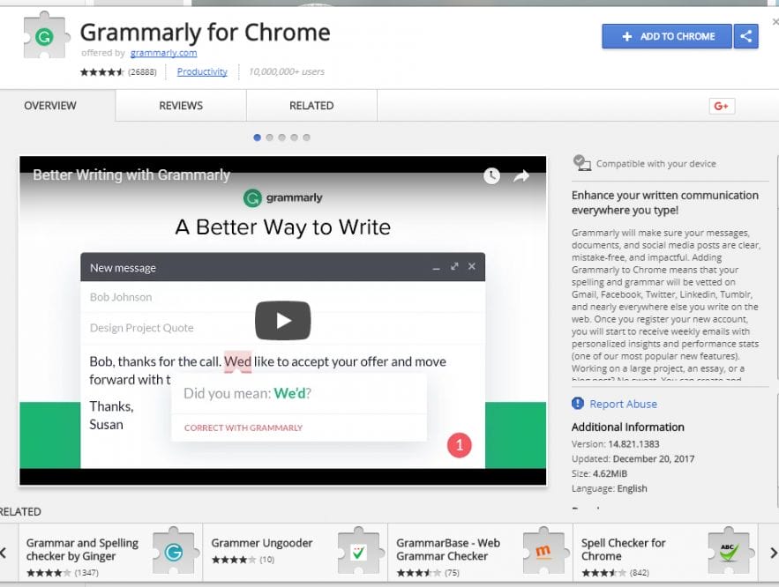The height and width of the screenshot is (587, 779).
Task: Switch to the Reviews tab
Action: coord(180,105)
